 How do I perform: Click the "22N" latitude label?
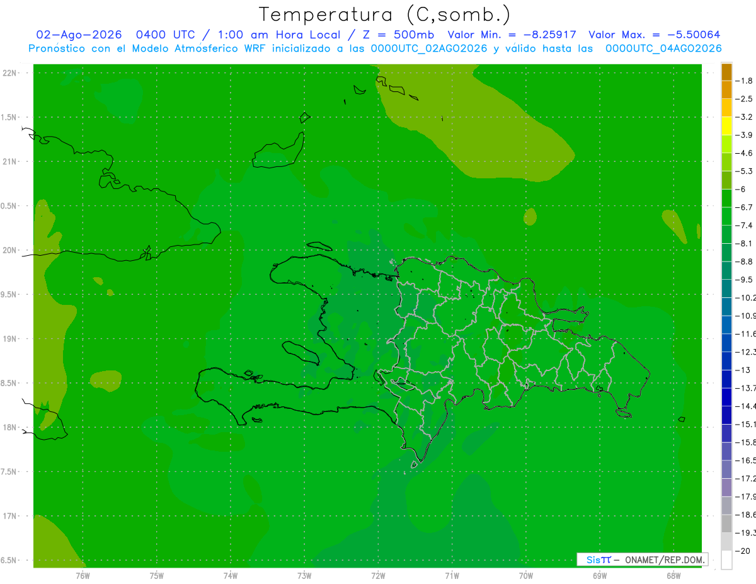point(9,73)
